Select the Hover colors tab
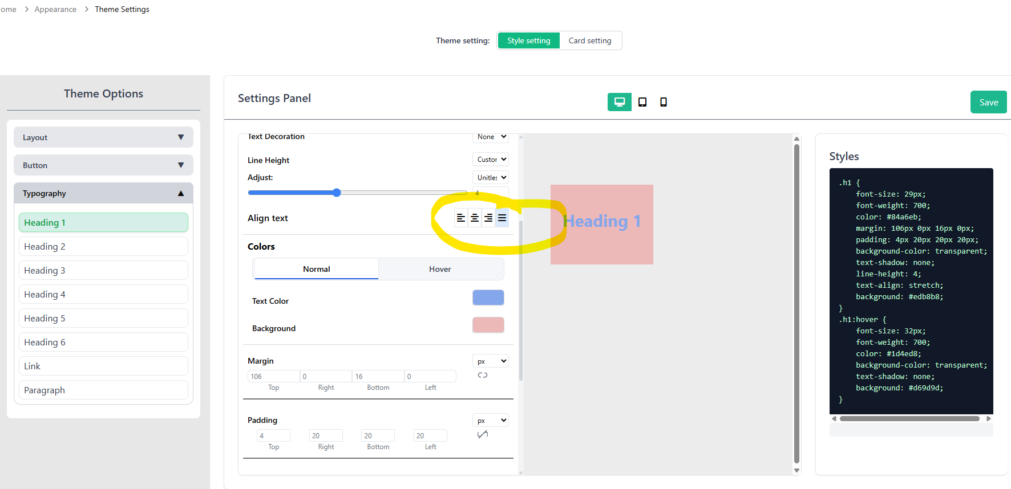 pyautogui.click(x=440, y=269)
